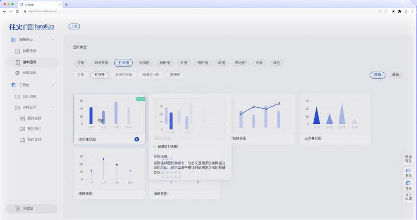Image resolution: width=417 pixels, height=220 pixels.
Task: Select the 折线图 chart type chip
Action: coord(144,63)
